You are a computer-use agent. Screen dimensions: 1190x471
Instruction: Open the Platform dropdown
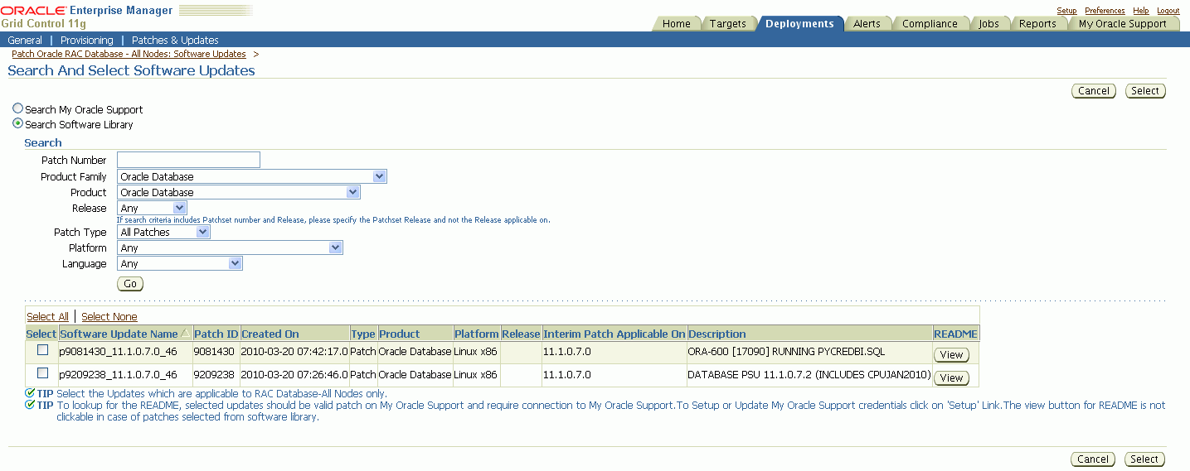[x=230, y=248]
